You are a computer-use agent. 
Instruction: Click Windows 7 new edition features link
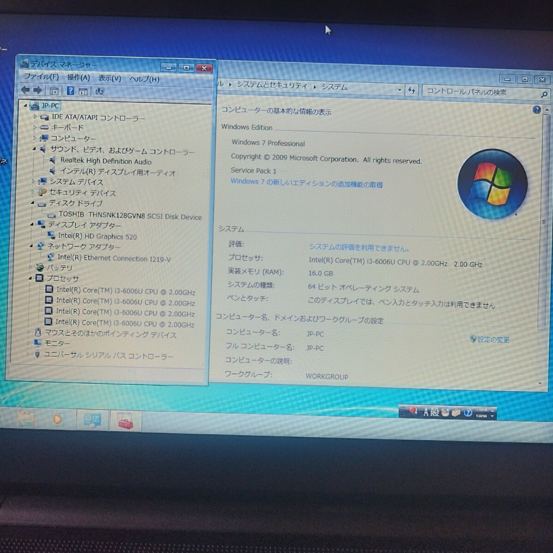click(306, 183)
